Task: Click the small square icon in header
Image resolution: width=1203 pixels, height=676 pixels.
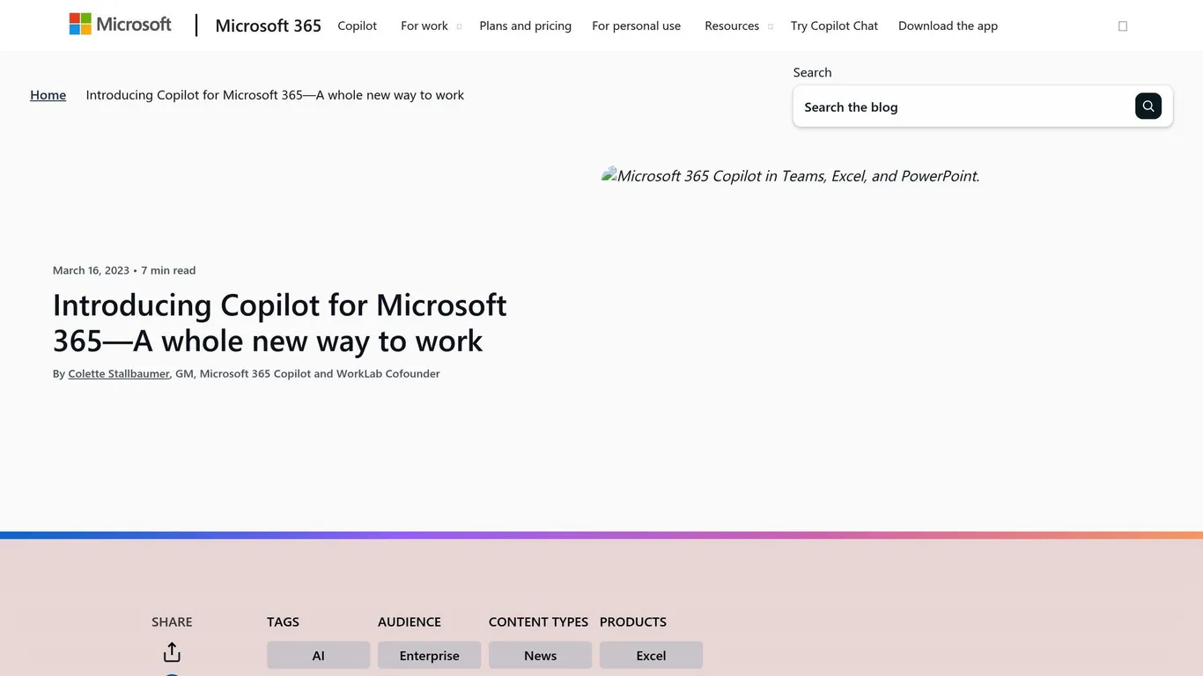Action: [1123, 26]
